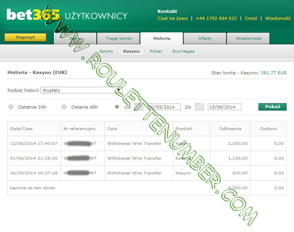This screenshot has height=232, width=294.
Task: Click the Dodano column header
Action: tap(268, 128)
